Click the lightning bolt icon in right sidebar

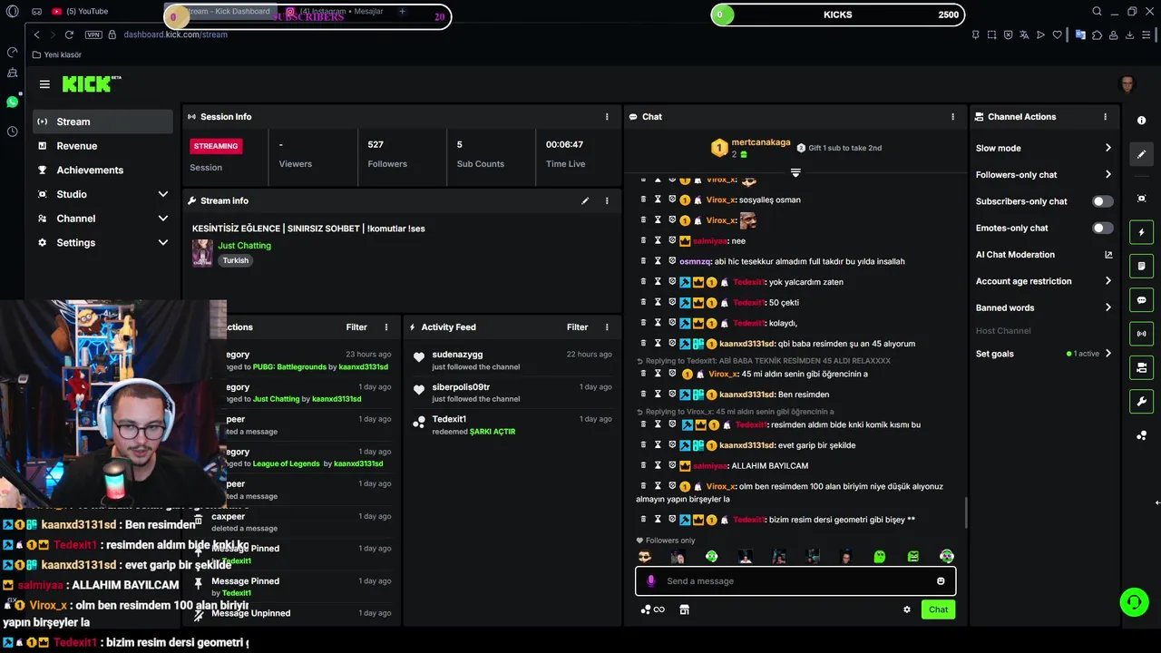pyautogui.click(x=1141, y=232)
